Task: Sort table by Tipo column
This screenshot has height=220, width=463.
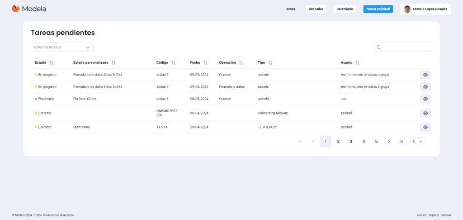Action: click(270, 63)
